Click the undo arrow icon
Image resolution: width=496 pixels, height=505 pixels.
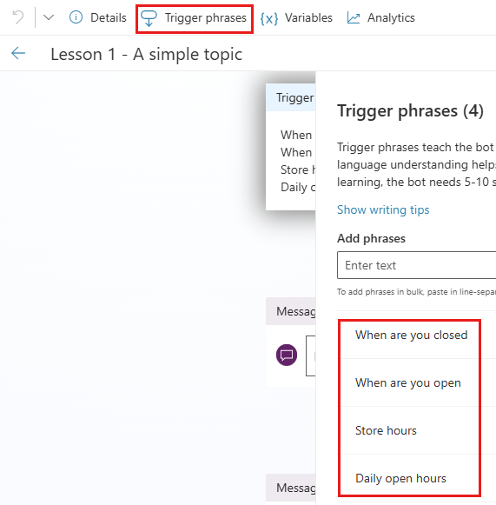click(x=18, y=17)
